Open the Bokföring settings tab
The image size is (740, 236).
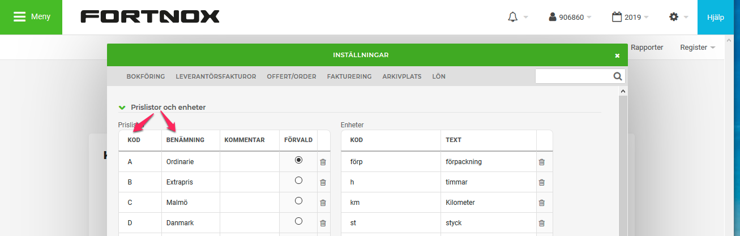pyautogui.click(x=146, y=76)
